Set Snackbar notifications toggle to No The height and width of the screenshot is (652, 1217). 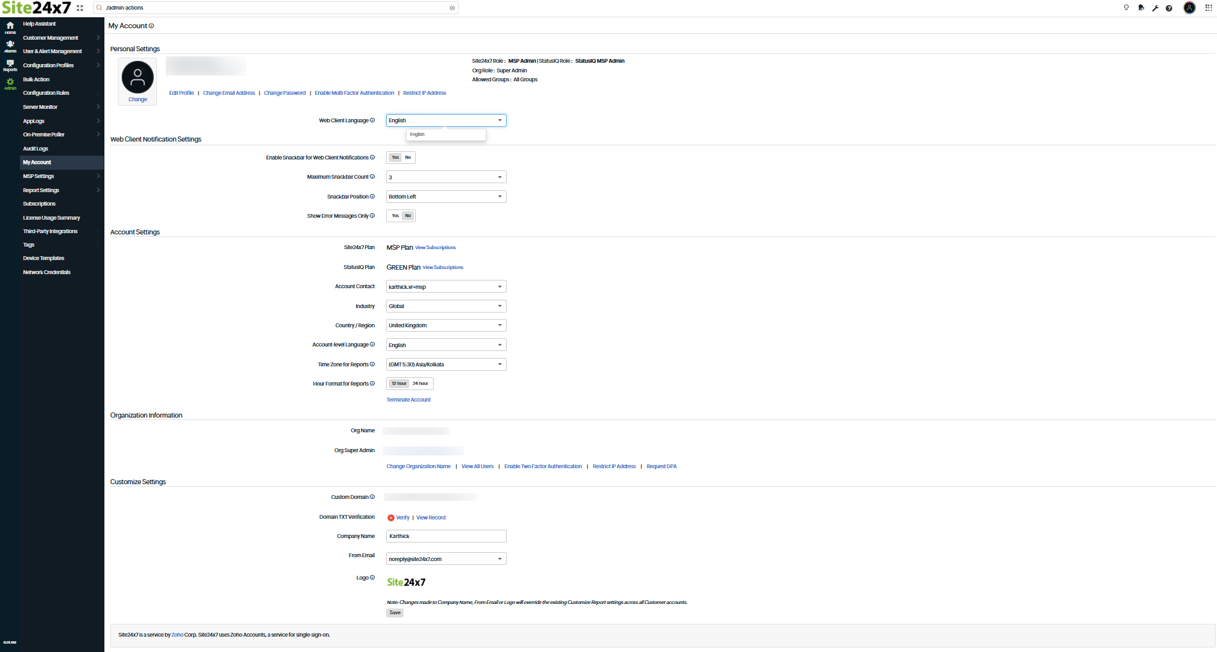point(408,158)
